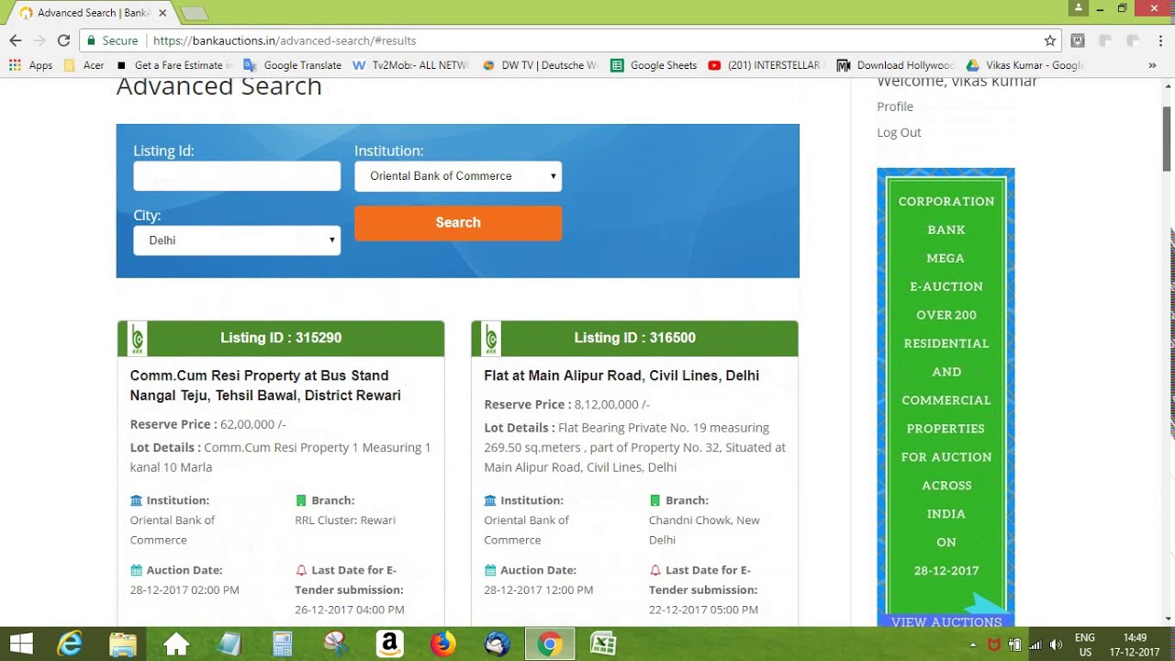
Task: Open the Acer bookmarks folder
Action: (x=84, y=65)
